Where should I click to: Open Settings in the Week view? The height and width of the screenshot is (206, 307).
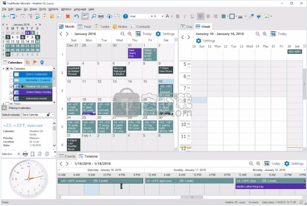click(205, 41)
